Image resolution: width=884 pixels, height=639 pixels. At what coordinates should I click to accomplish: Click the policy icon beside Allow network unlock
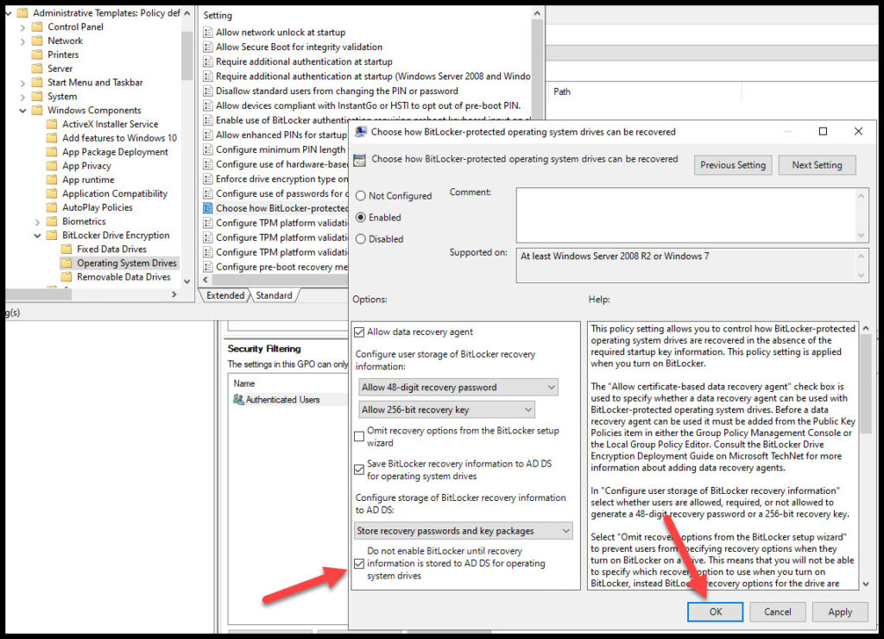(x=208, y=32)
